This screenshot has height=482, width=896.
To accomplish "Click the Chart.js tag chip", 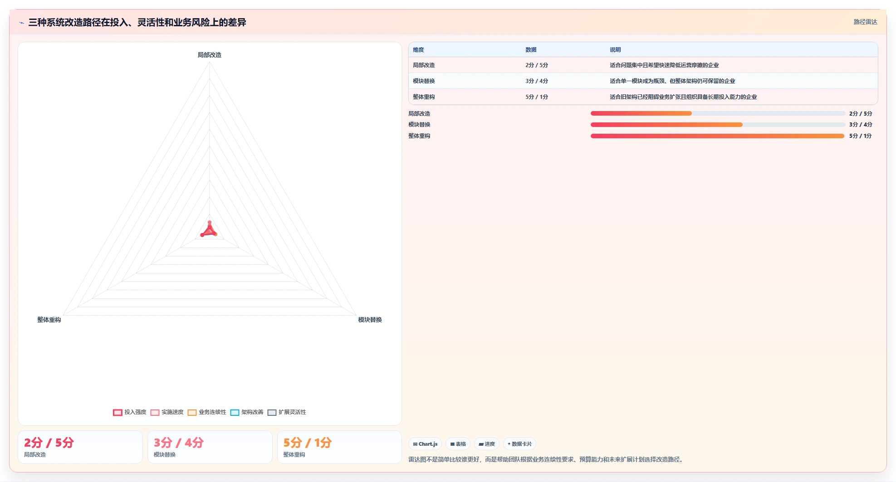I will [425, 444].
